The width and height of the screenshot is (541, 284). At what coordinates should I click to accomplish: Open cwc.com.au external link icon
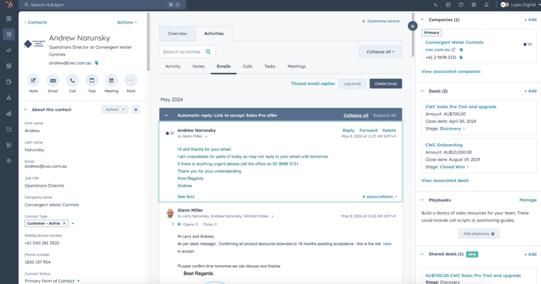(453, 49)
